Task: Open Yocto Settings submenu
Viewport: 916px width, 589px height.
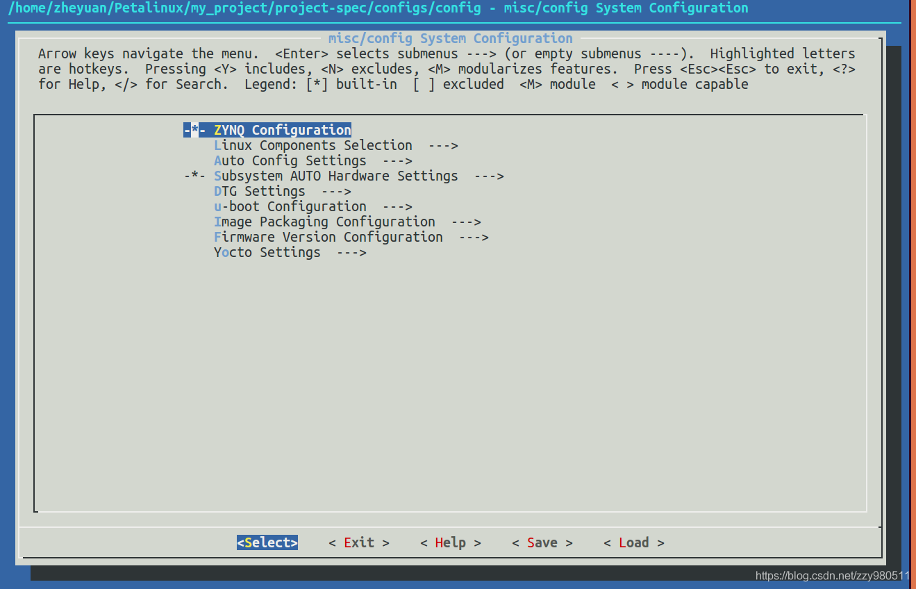Action: pos(290,252)
